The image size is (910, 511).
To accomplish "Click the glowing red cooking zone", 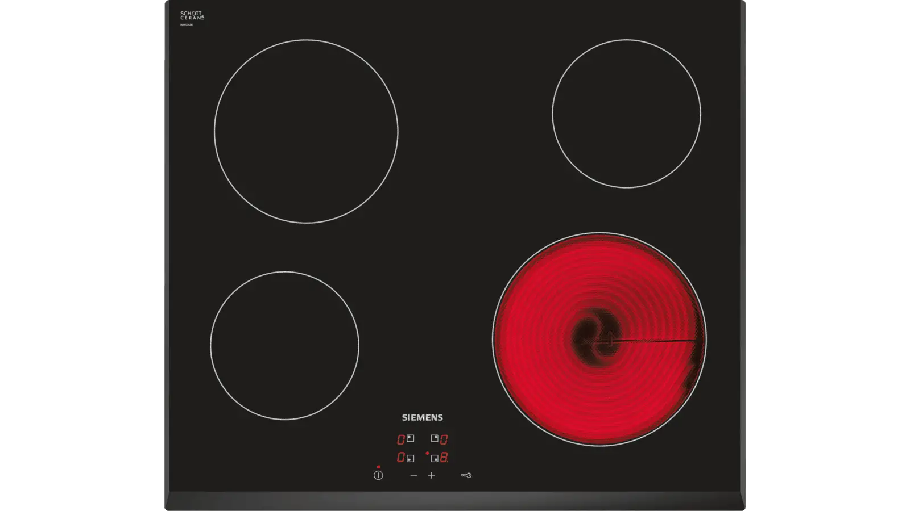I will click(599, 340).
